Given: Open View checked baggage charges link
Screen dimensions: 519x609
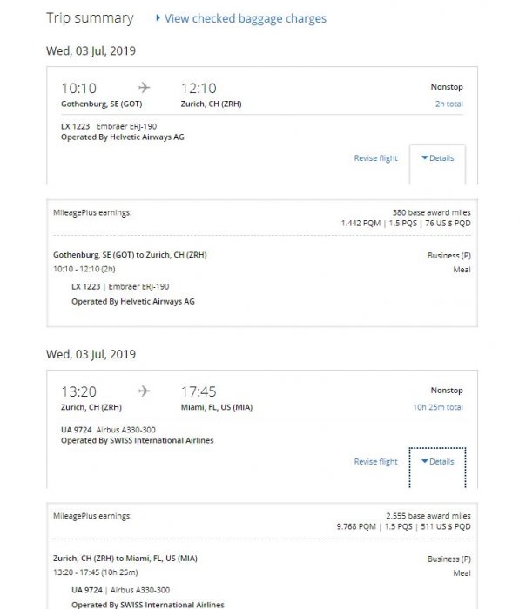Looking at the screenshot, I should click(x=245, y=18).
